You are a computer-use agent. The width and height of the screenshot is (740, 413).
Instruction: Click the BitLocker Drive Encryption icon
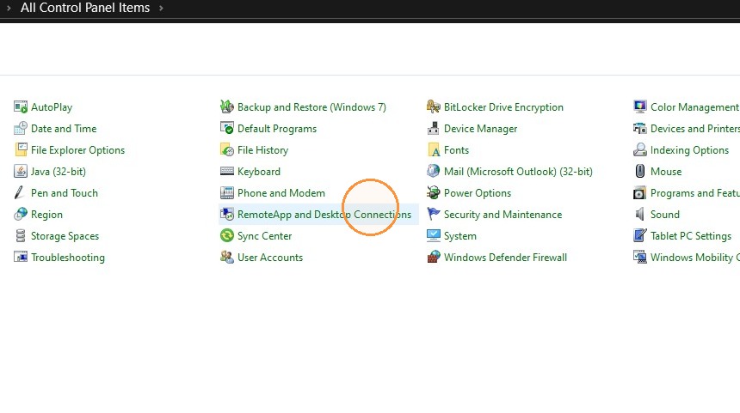point(433,107)
